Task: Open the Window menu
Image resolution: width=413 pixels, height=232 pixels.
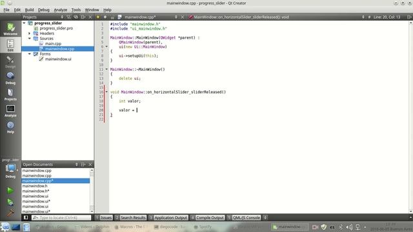Action: point(92,10)
